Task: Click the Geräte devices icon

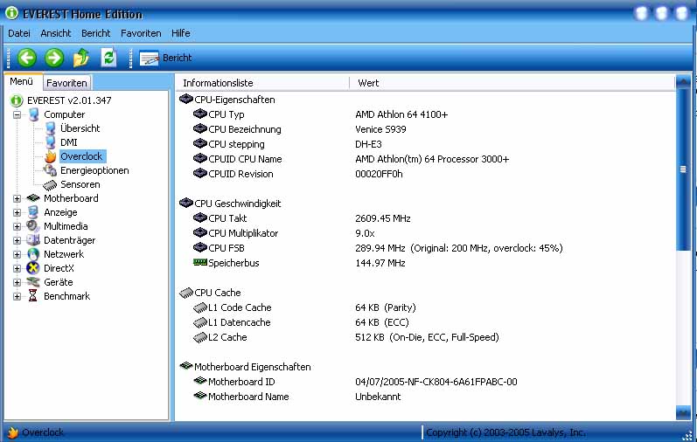Action: pyautogui.click(x=33, y=282)
